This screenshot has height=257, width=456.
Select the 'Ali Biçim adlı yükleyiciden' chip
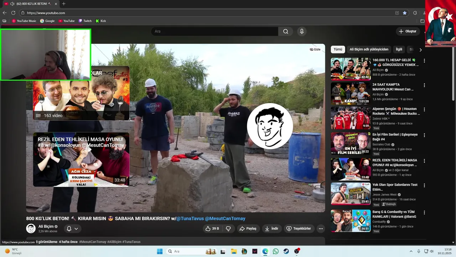click(x=369, y=50)
